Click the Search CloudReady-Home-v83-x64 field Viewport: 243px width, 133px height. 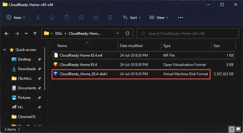click(188, 34)
